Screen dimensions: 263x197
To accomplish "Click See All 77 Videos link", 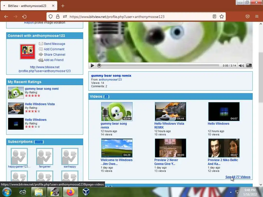I will click(238, 177).
